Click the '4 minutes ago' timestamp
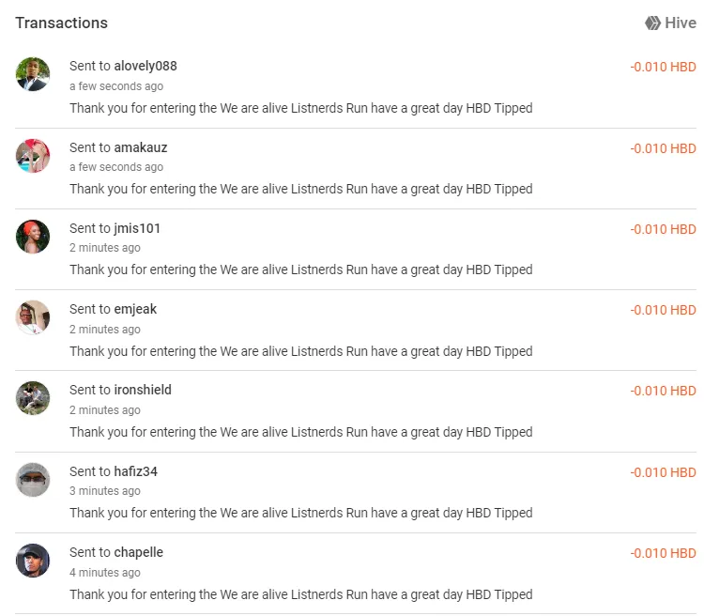 pos(105,573)
